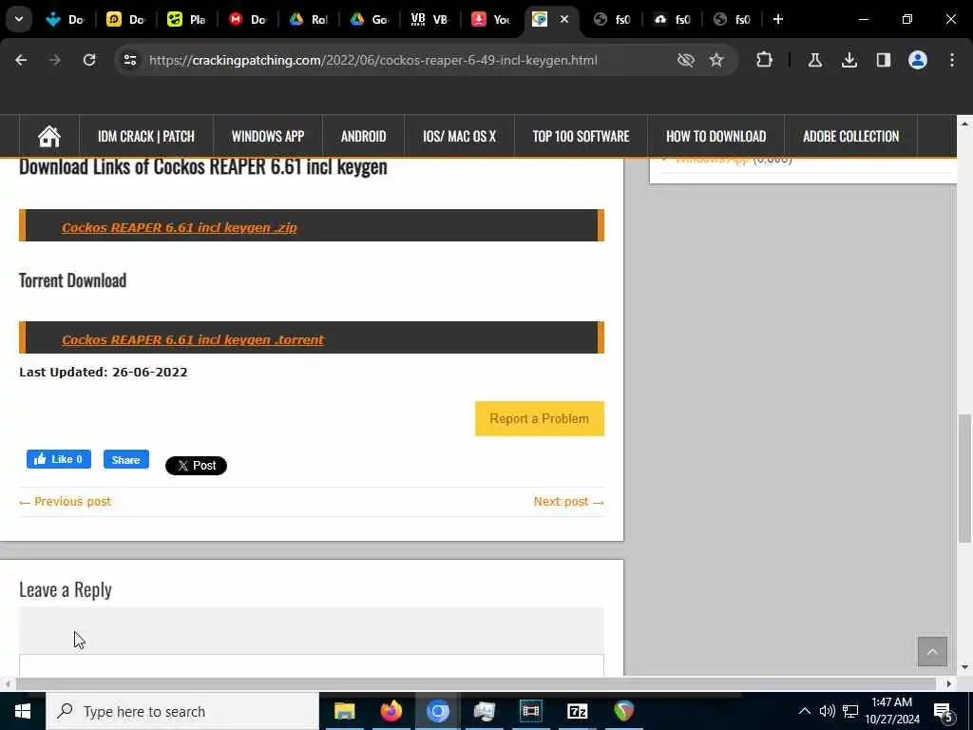Reload the current page
The image size is (973, 730).
pyautogui.click(x=89, y=60)
